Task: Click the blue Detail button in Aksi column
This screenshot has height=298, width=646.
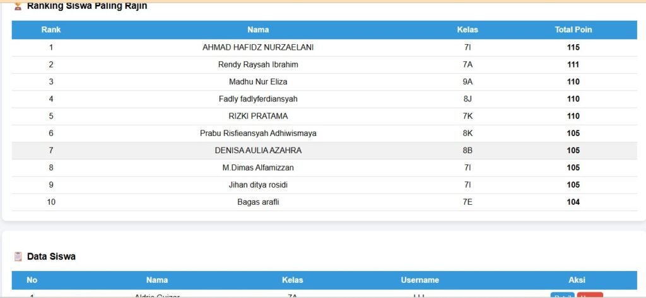Action: tap(562, 295)
